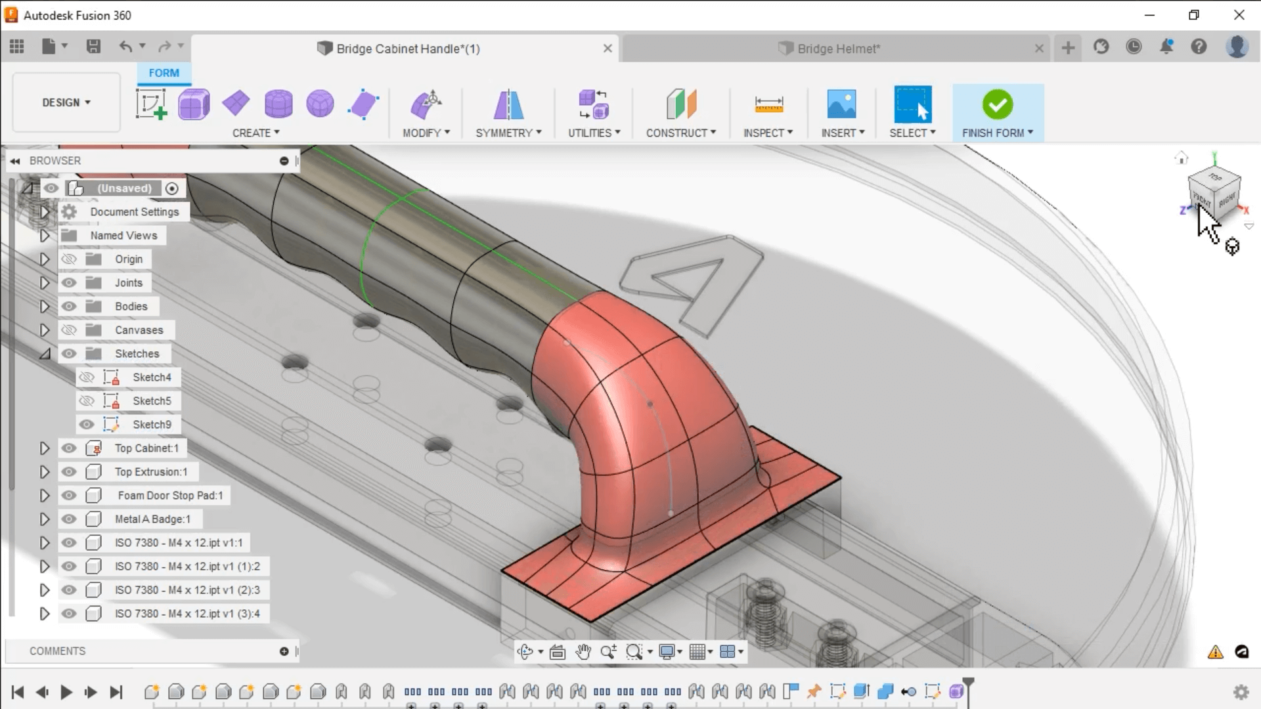The image size is (1261, 709).
Task: Select the Plane primitive tool
Action: point(236,104)
